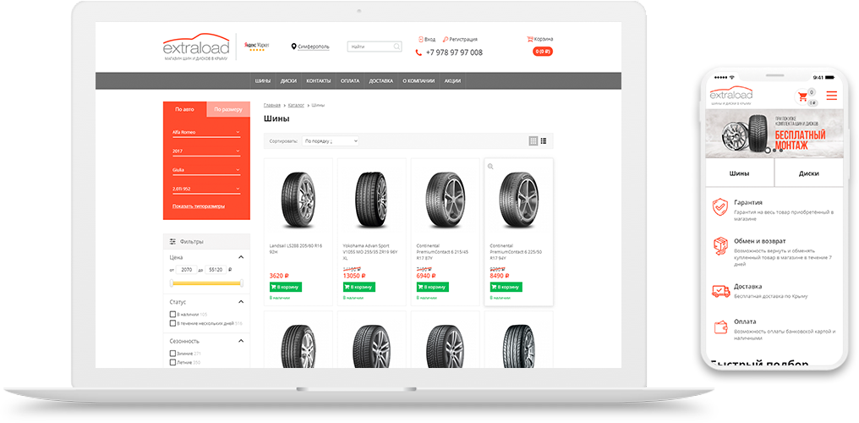Open АКЦИИ in the navigation bar
The height and width of the screenshot is (423, 859).
[x=452, y=80]
